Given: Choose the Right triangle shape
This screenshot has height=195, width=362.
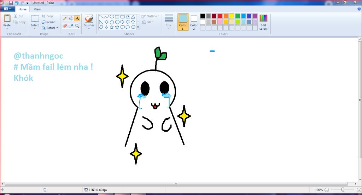Looking at the screenshot, I should [x=101, y=22].
